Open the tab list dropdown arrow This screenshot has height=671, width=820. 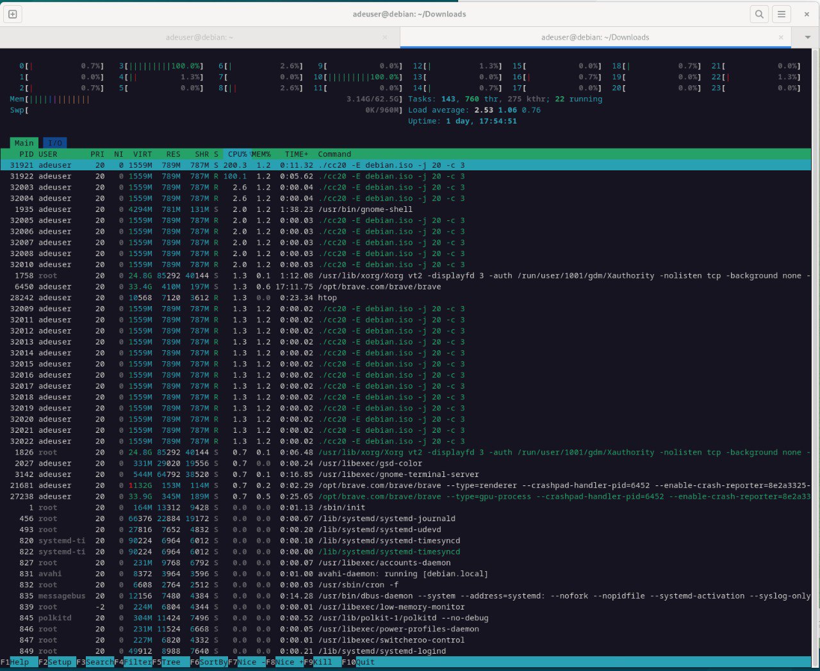[806, 37]
